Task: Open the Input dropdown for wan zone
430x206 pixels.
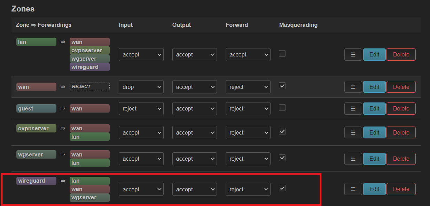Action: click(x=141, y=87)
